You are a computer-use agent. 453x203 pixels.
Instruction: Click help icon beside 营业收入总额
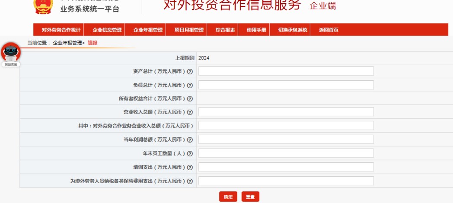(x=190, y=112)
